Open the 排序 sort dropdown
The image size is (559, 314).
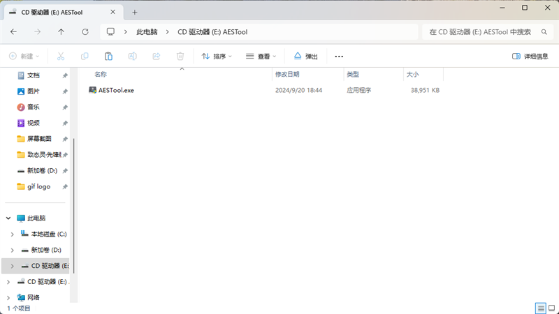[x=217, y=57]
